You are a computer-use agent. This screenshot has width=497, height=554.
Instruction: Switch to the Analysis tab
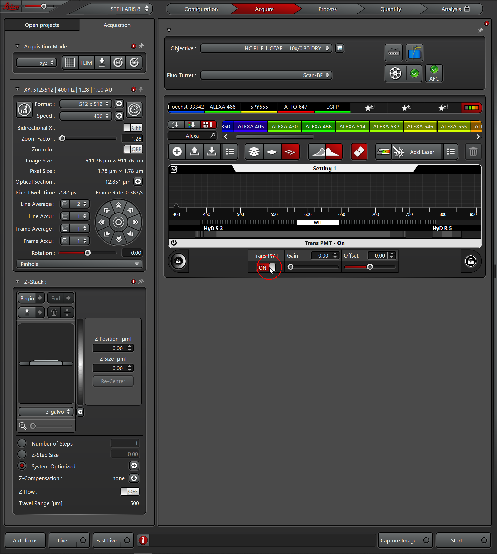pyautogui.click(x=455, y=9)
